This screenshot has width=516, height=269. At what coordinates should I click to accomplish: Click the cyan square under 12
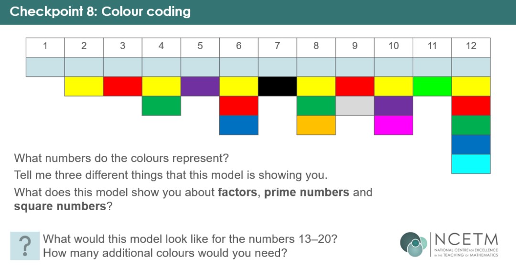(471, 164)
